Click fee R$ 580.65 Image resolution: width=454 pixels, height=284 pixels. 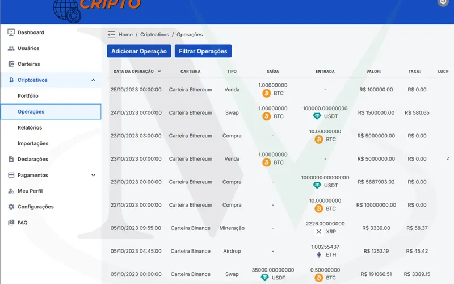pyautogui.click(x=417, y=112)
